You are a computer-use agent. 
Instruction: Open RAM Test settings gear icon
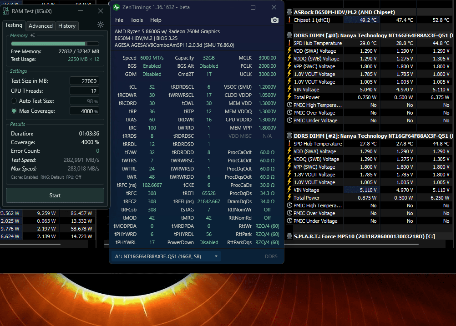pyautogui.click(x=101, y=25)
